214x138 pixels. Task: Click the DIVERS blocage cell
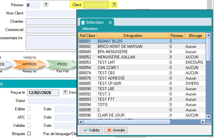195,83
